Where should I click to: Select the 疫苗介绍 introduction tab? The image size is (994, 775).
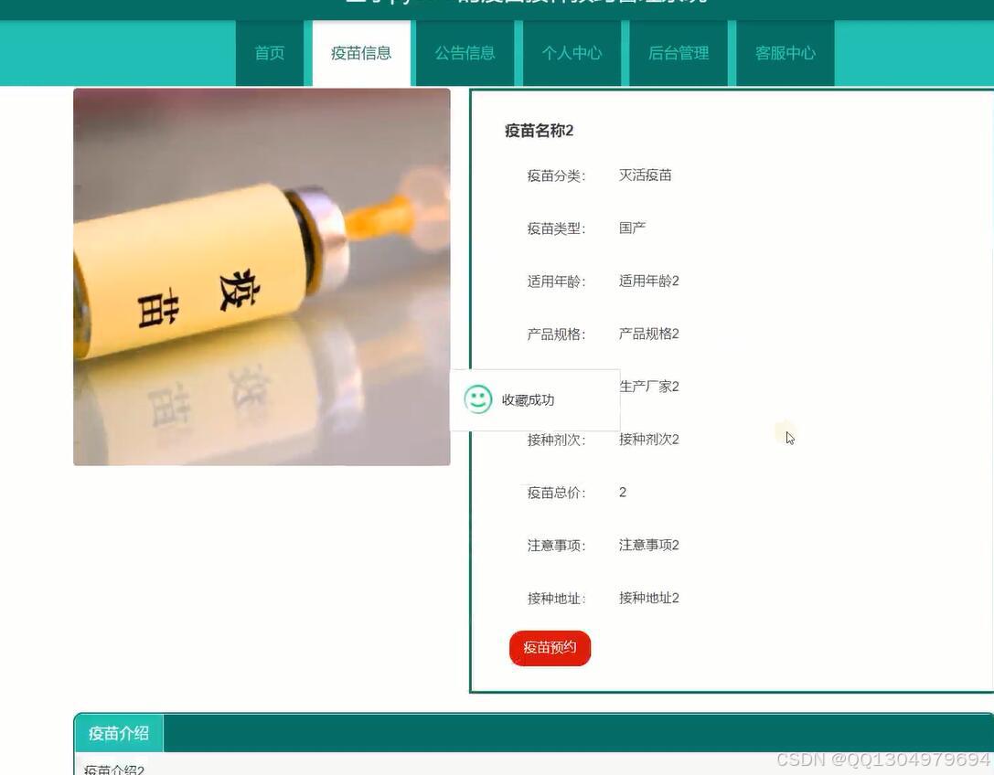118,732
